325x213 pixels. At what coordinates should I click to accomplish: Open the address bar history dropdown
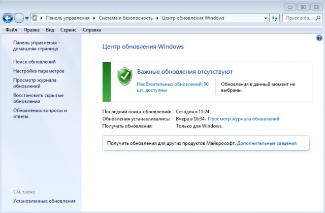[x=266, y=18]
